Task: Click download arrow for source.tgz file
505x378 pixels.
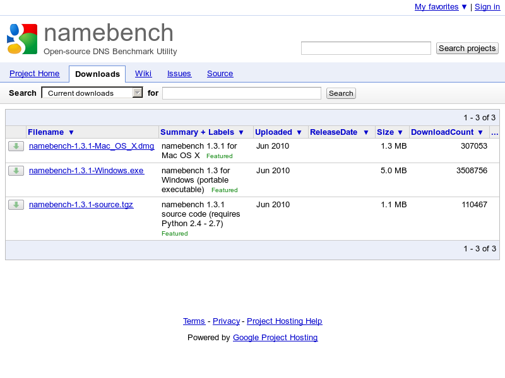Action: (16, 205)
